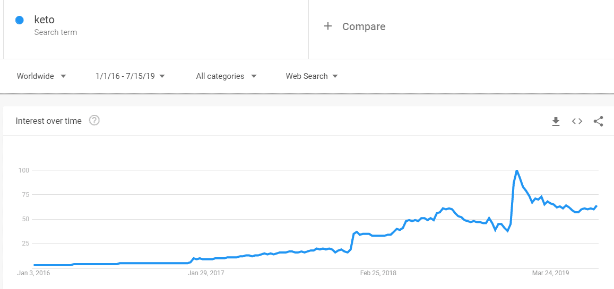
Task: Edit the keto search term
Action: coord(44,20)
